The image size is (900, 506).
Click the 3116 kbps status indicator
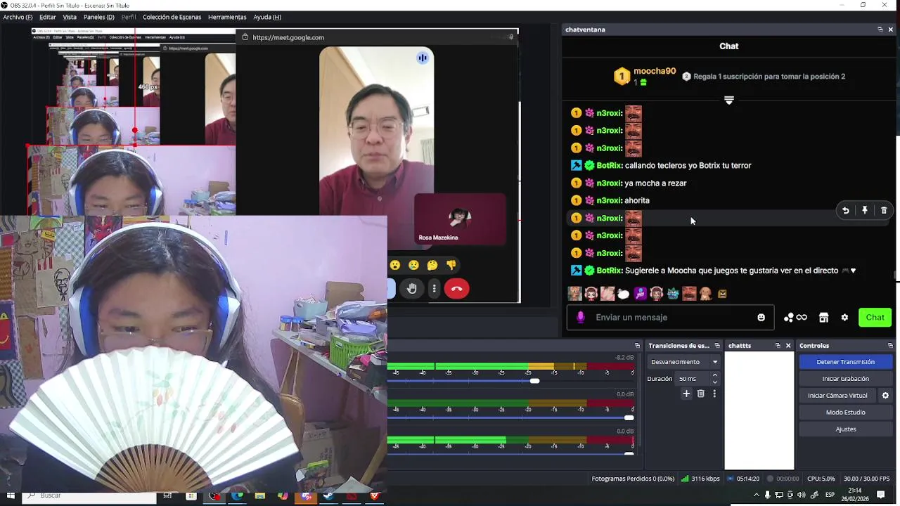tap(700, 479)
